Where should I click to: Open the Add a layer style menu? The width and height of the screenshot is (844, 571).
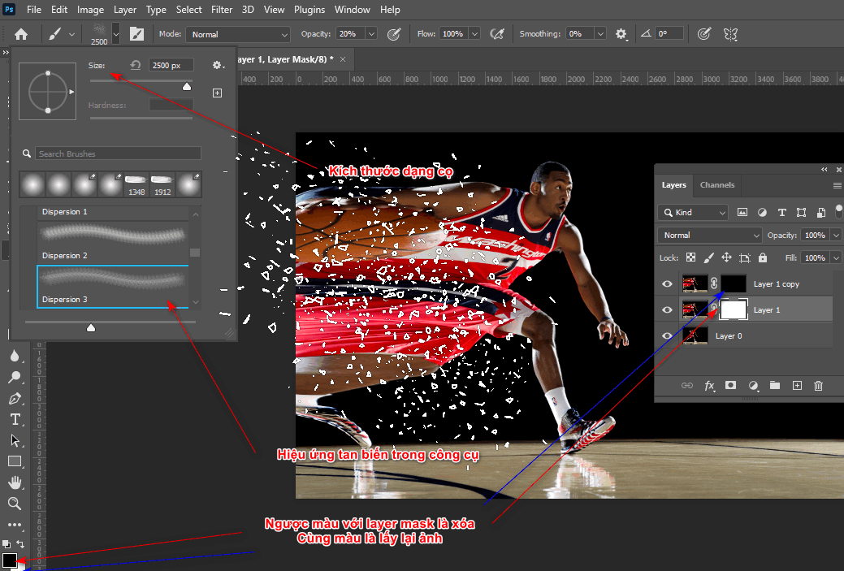pos(709,386)
